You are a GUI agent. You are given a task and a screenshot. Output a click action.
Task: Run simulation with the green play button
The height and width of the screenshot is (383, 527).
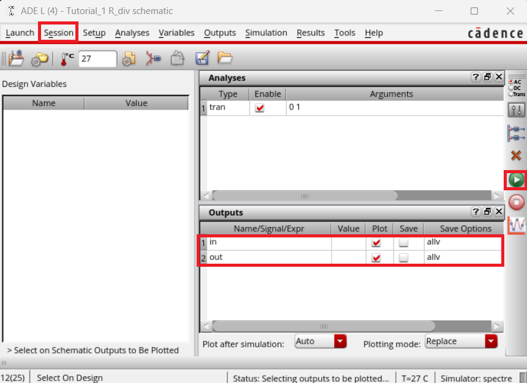516,180
